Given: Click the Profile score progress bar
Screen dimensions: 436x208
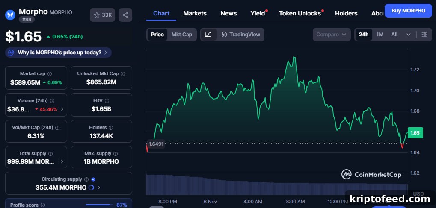Looking at the screenshot, I should (99, 205).
